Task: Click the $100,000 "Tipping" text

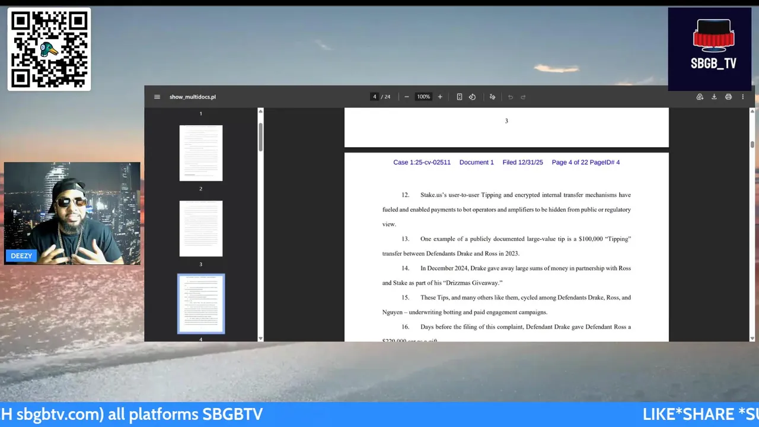Action: [x=604, y=239]
